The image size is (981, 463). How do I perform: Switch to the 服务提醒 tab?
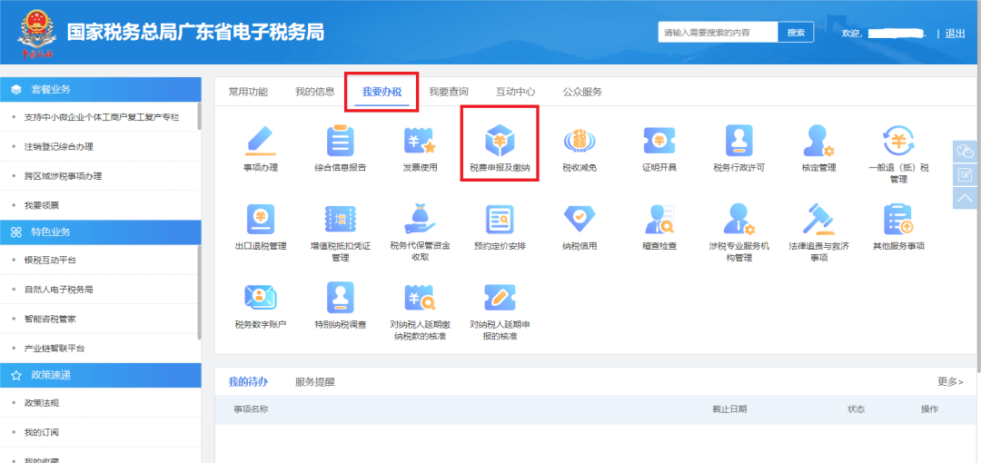(x=314, y=381)
